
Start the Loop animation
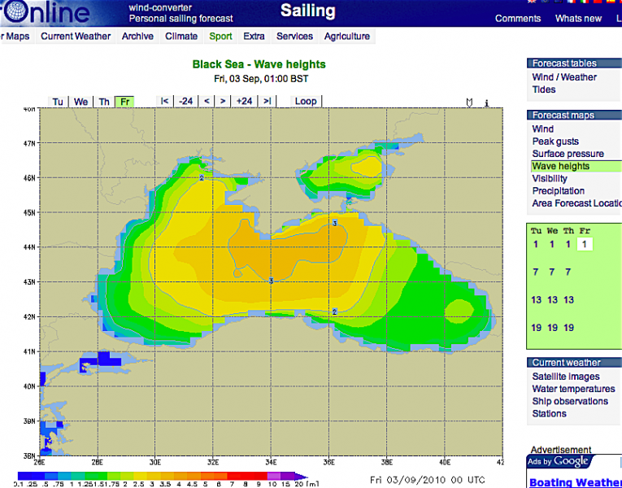(306, 102)
